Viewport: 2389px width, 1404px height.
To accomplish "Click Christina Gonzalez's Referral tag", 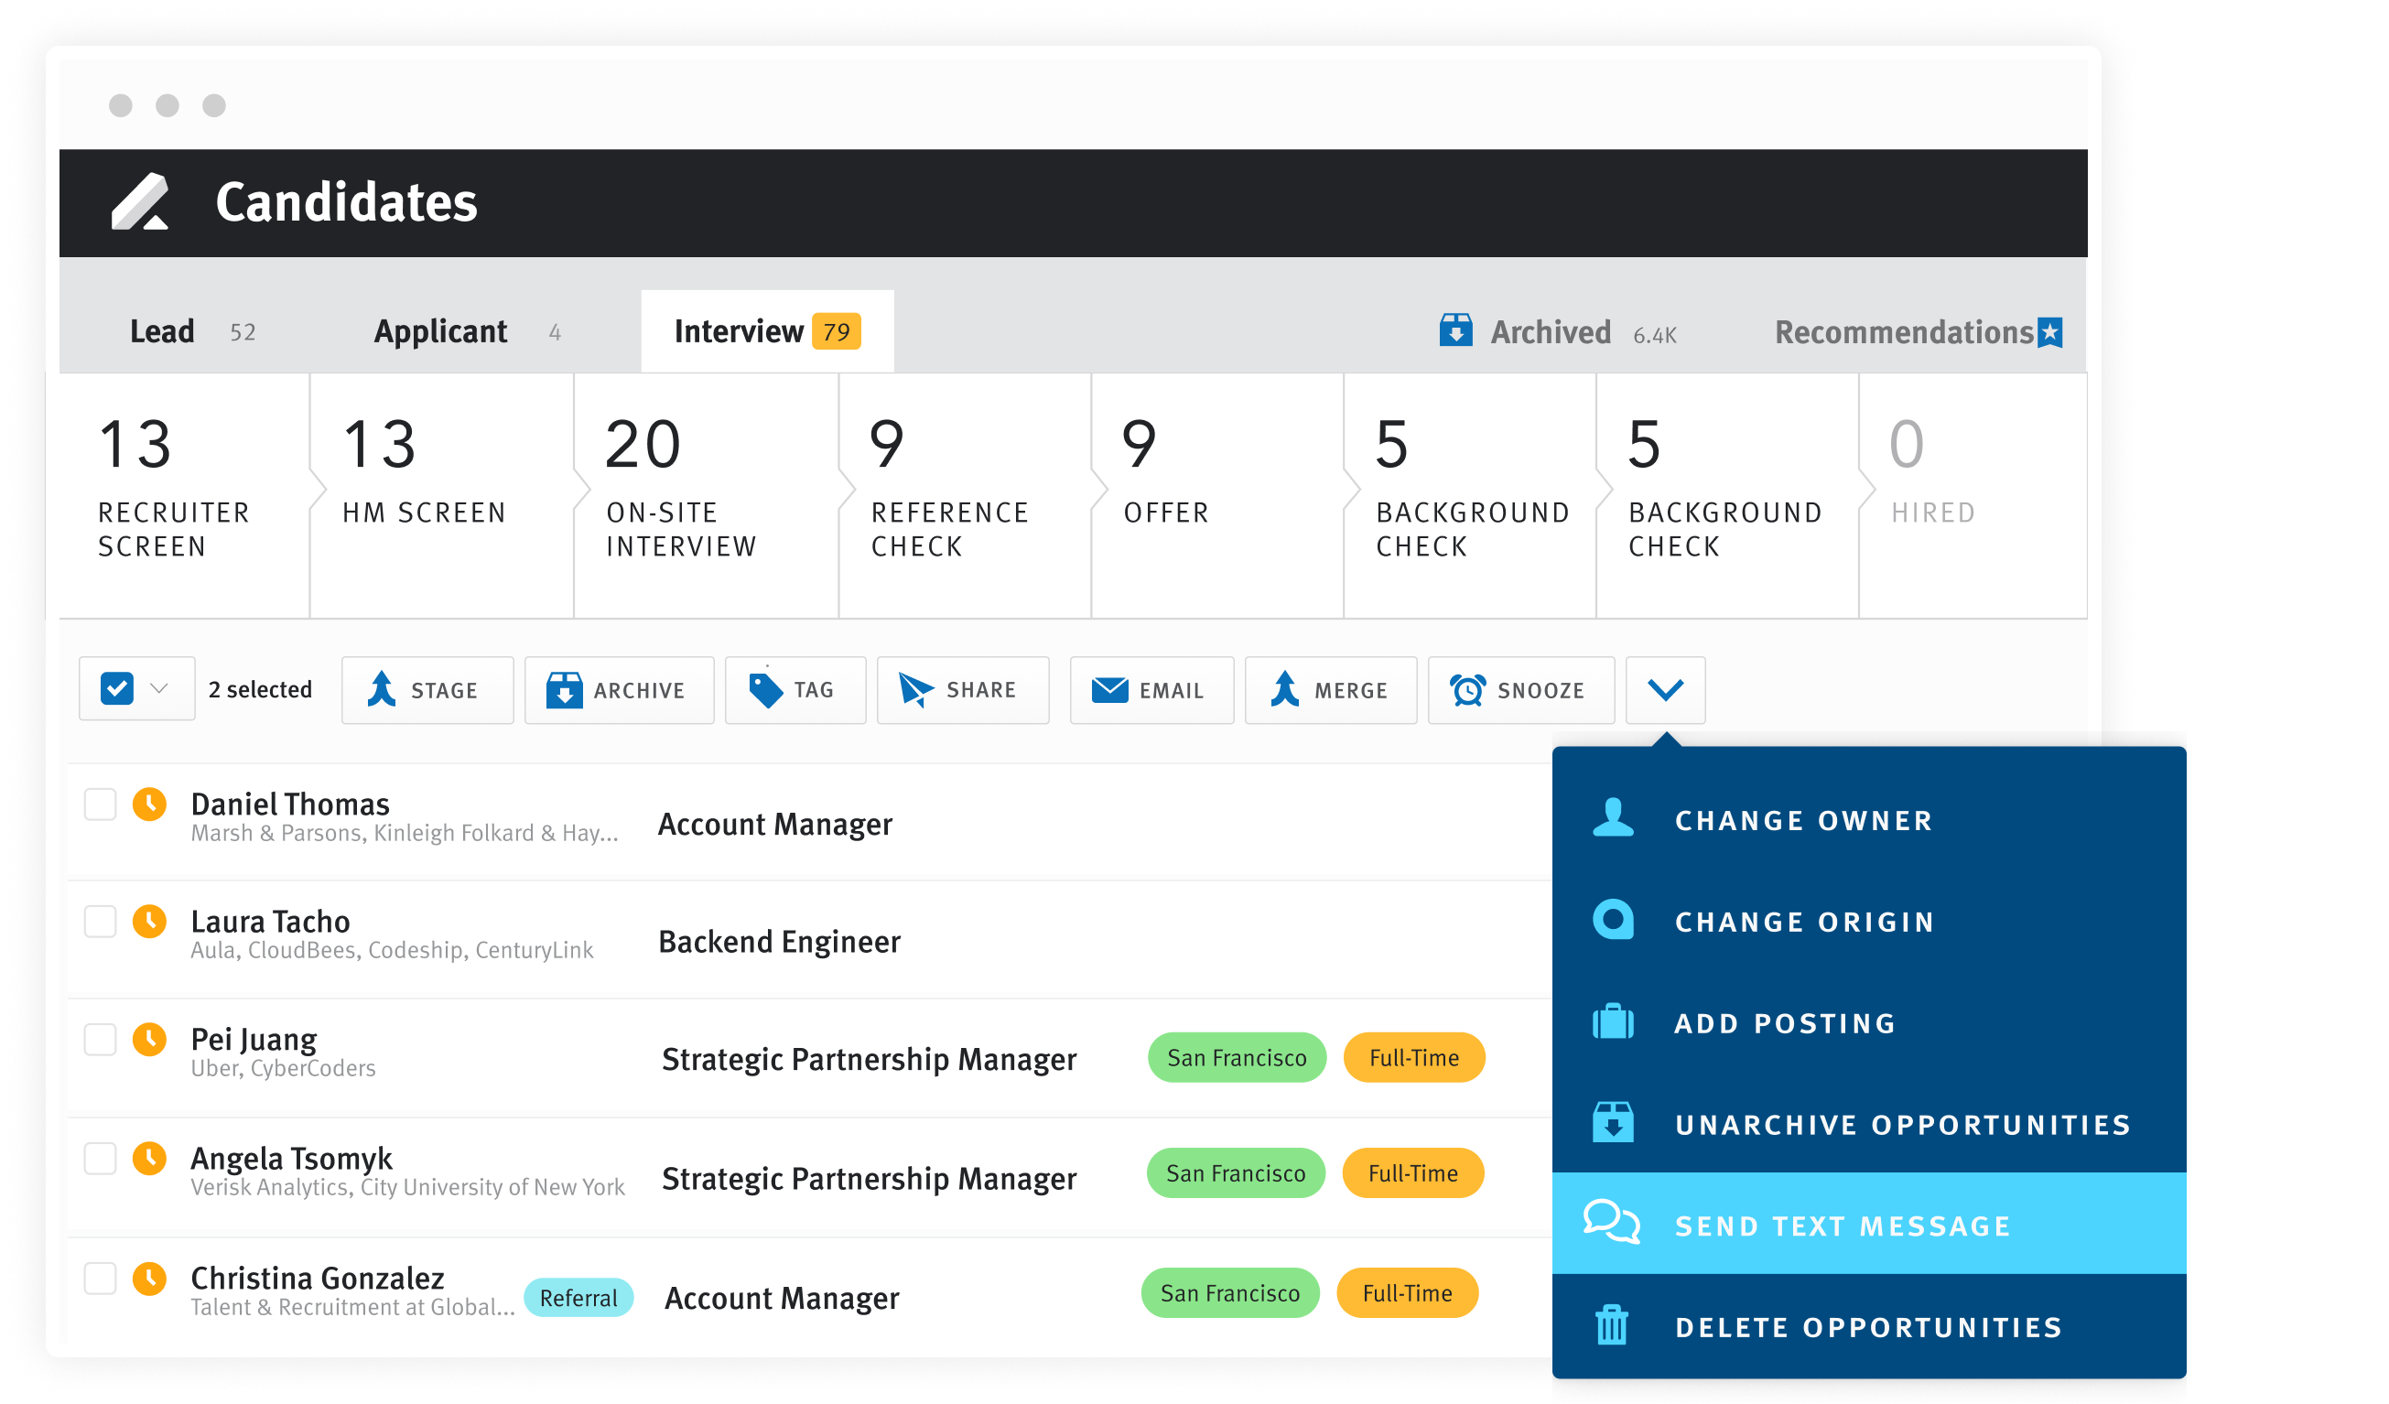I will click(578, 1297).
